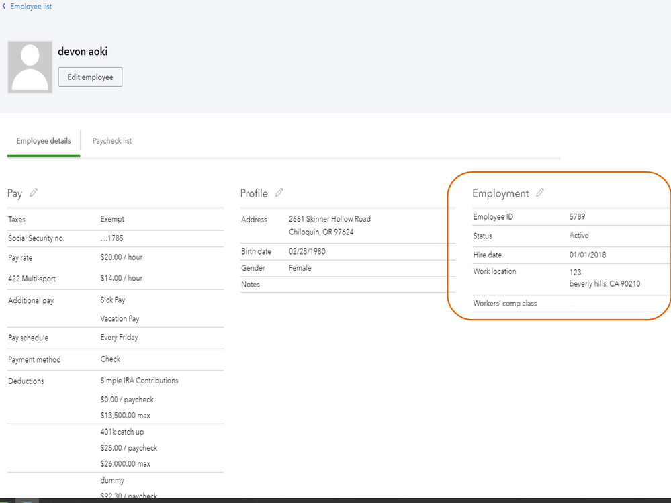
Task: Switch to the Paycheck list tab
Action: click(x=112, y=141)
